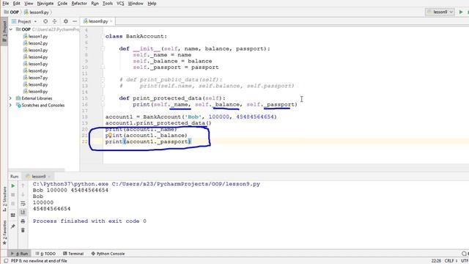Click the 22:26 cursor position in status bar
Screen dimensions: 469x264
[436, 261]
